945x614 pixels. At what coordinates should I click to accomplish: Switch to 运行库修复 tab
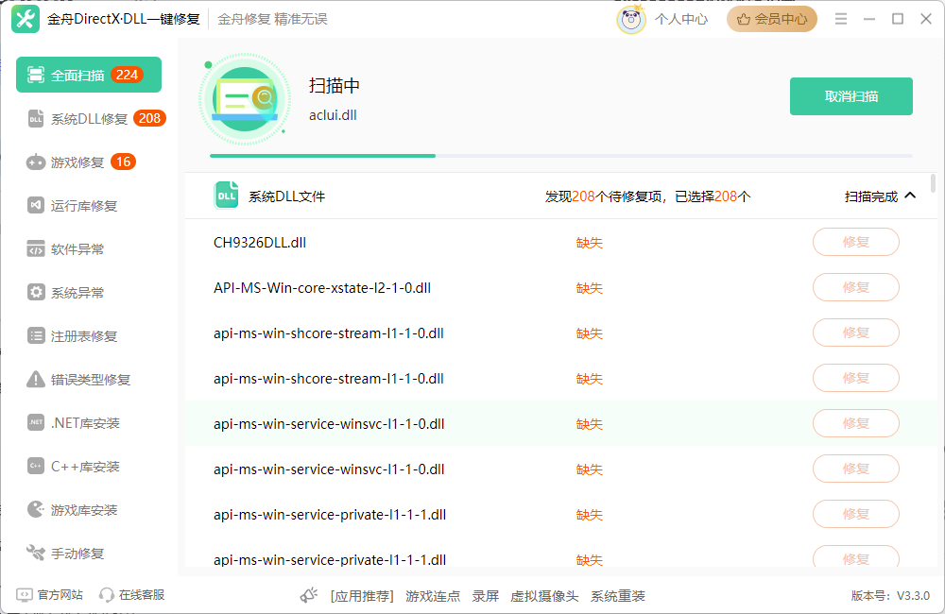coord(89,206)
